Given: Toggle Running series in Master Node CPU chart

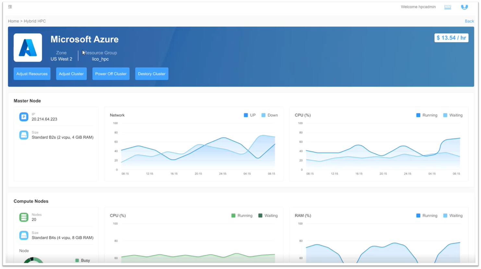Looking at the screenshot, I should tap(427, 115).
